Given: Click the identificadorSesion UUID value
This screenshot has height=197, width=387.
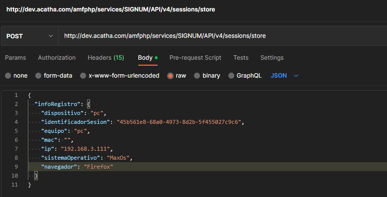Looking at the screenshot, I should point(179,122).
